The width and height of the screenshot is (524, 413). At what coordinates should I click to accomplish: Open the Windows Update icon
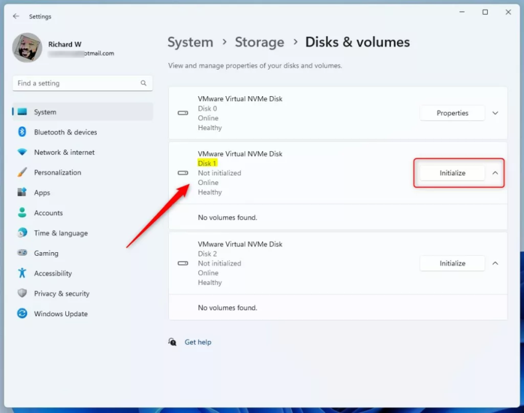click(x=22, y=314)
